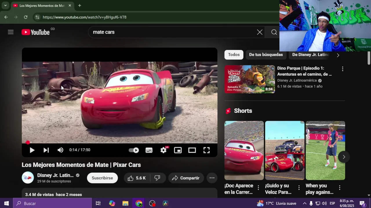The width and height of the screenshot is (371, 208).
Task: Enter fullscreen mode
Action: [x=206, y=150]
